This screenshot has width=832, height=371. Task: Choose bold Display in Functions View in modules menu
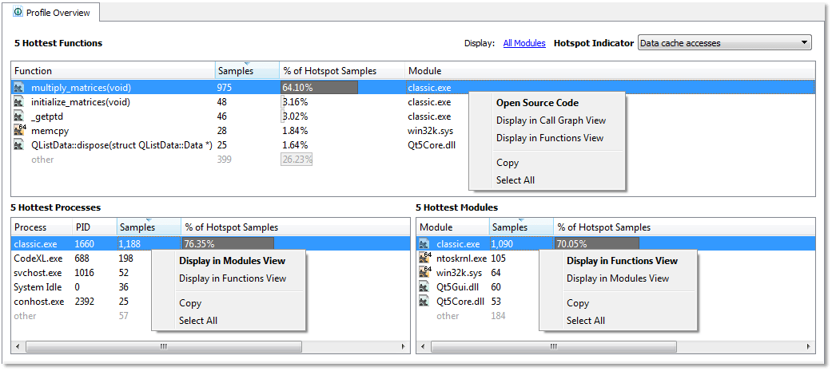pyautogui.click(x=622, y=261)
